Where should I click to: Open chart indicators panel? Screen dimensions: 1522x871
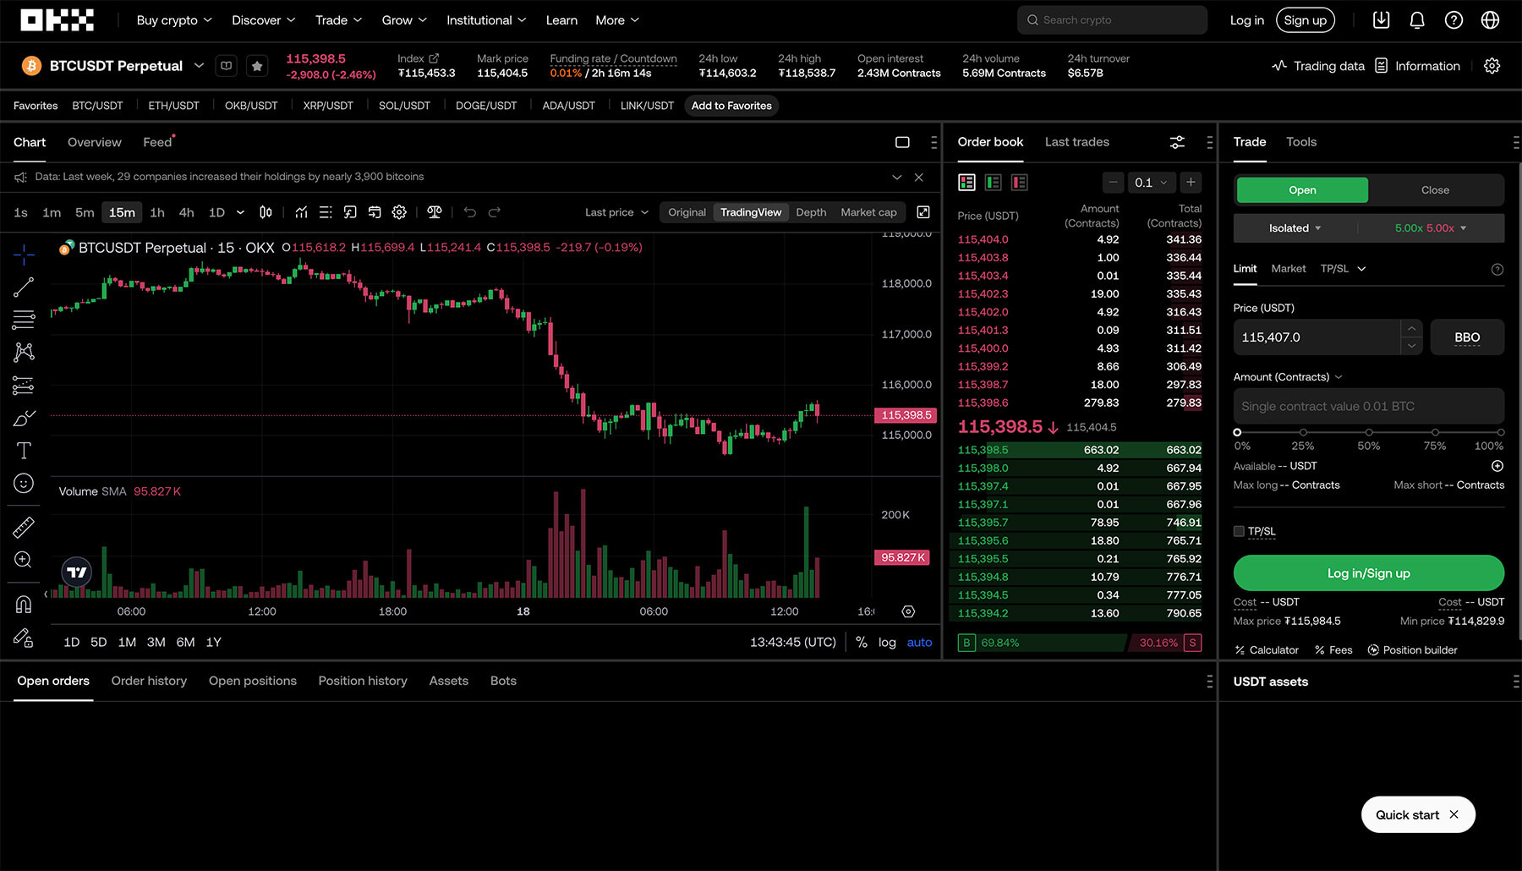[301, 212]
